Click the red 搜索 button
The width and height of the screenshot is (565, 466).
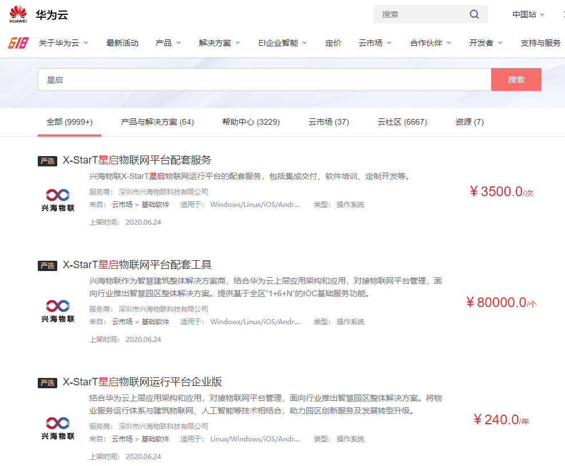coord(516,79)
